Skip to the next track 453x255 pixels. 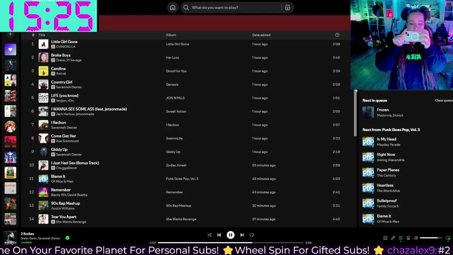[242, 235]
